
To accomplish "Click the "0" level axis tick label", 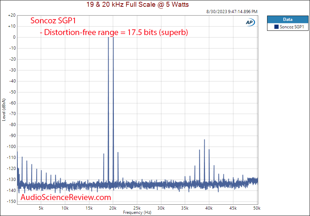I will [14, 37].
